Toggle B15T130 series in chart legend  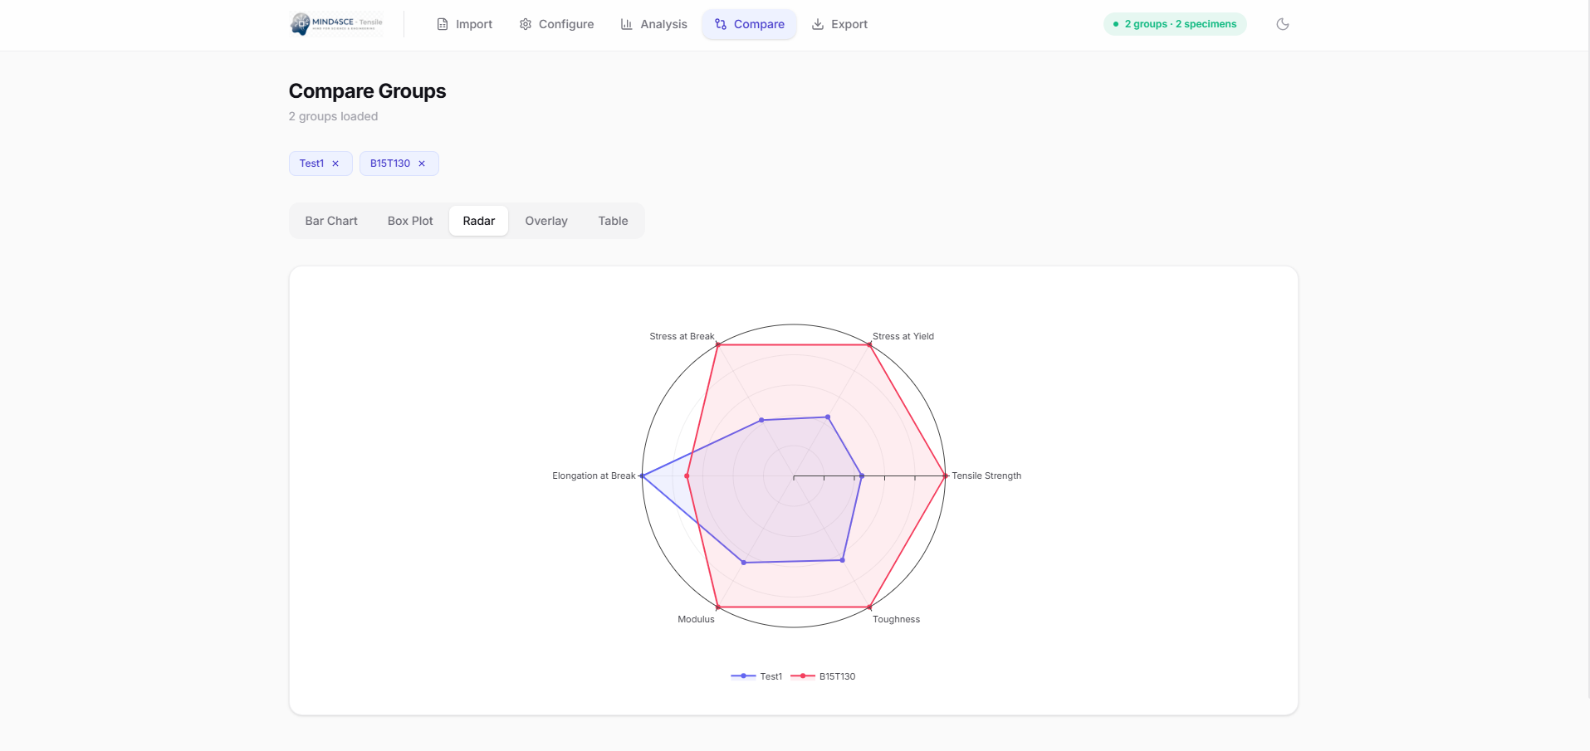click(x=824, y=676)
